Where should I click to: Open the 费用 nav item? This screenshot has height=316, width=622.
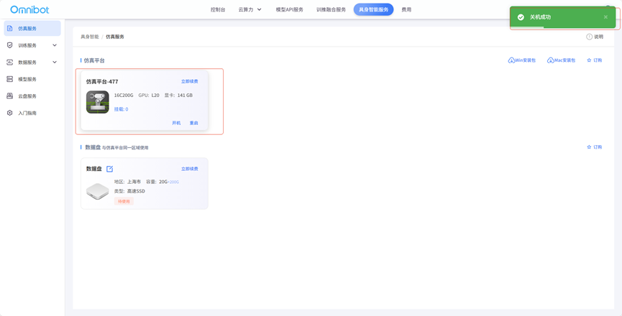(406, 9)
